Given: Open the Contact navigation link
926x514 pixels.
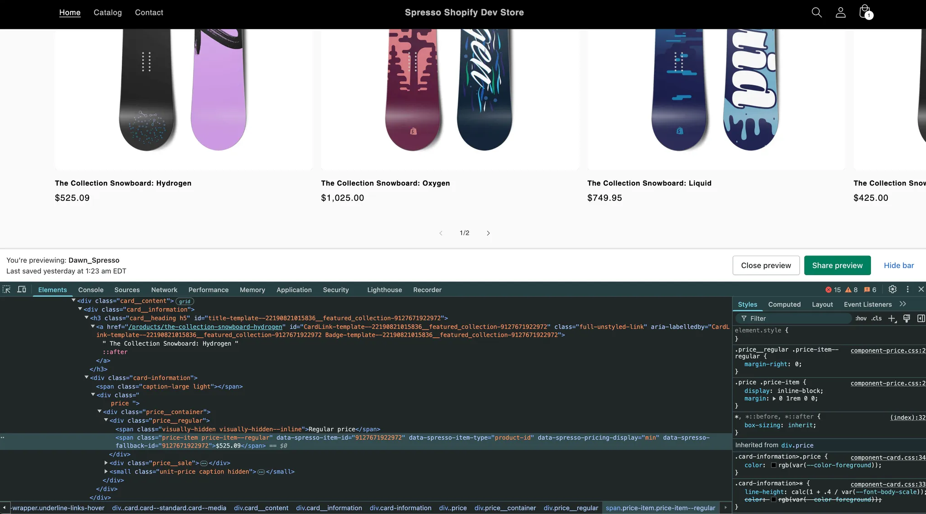Looking at the screenshot, I should click(149, 12).
